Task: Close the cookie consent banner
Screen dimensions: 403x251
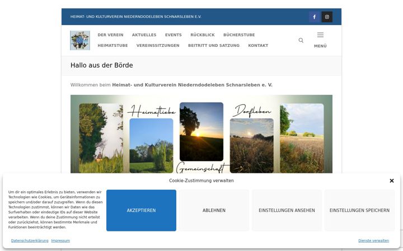Action: click(392, 181)
